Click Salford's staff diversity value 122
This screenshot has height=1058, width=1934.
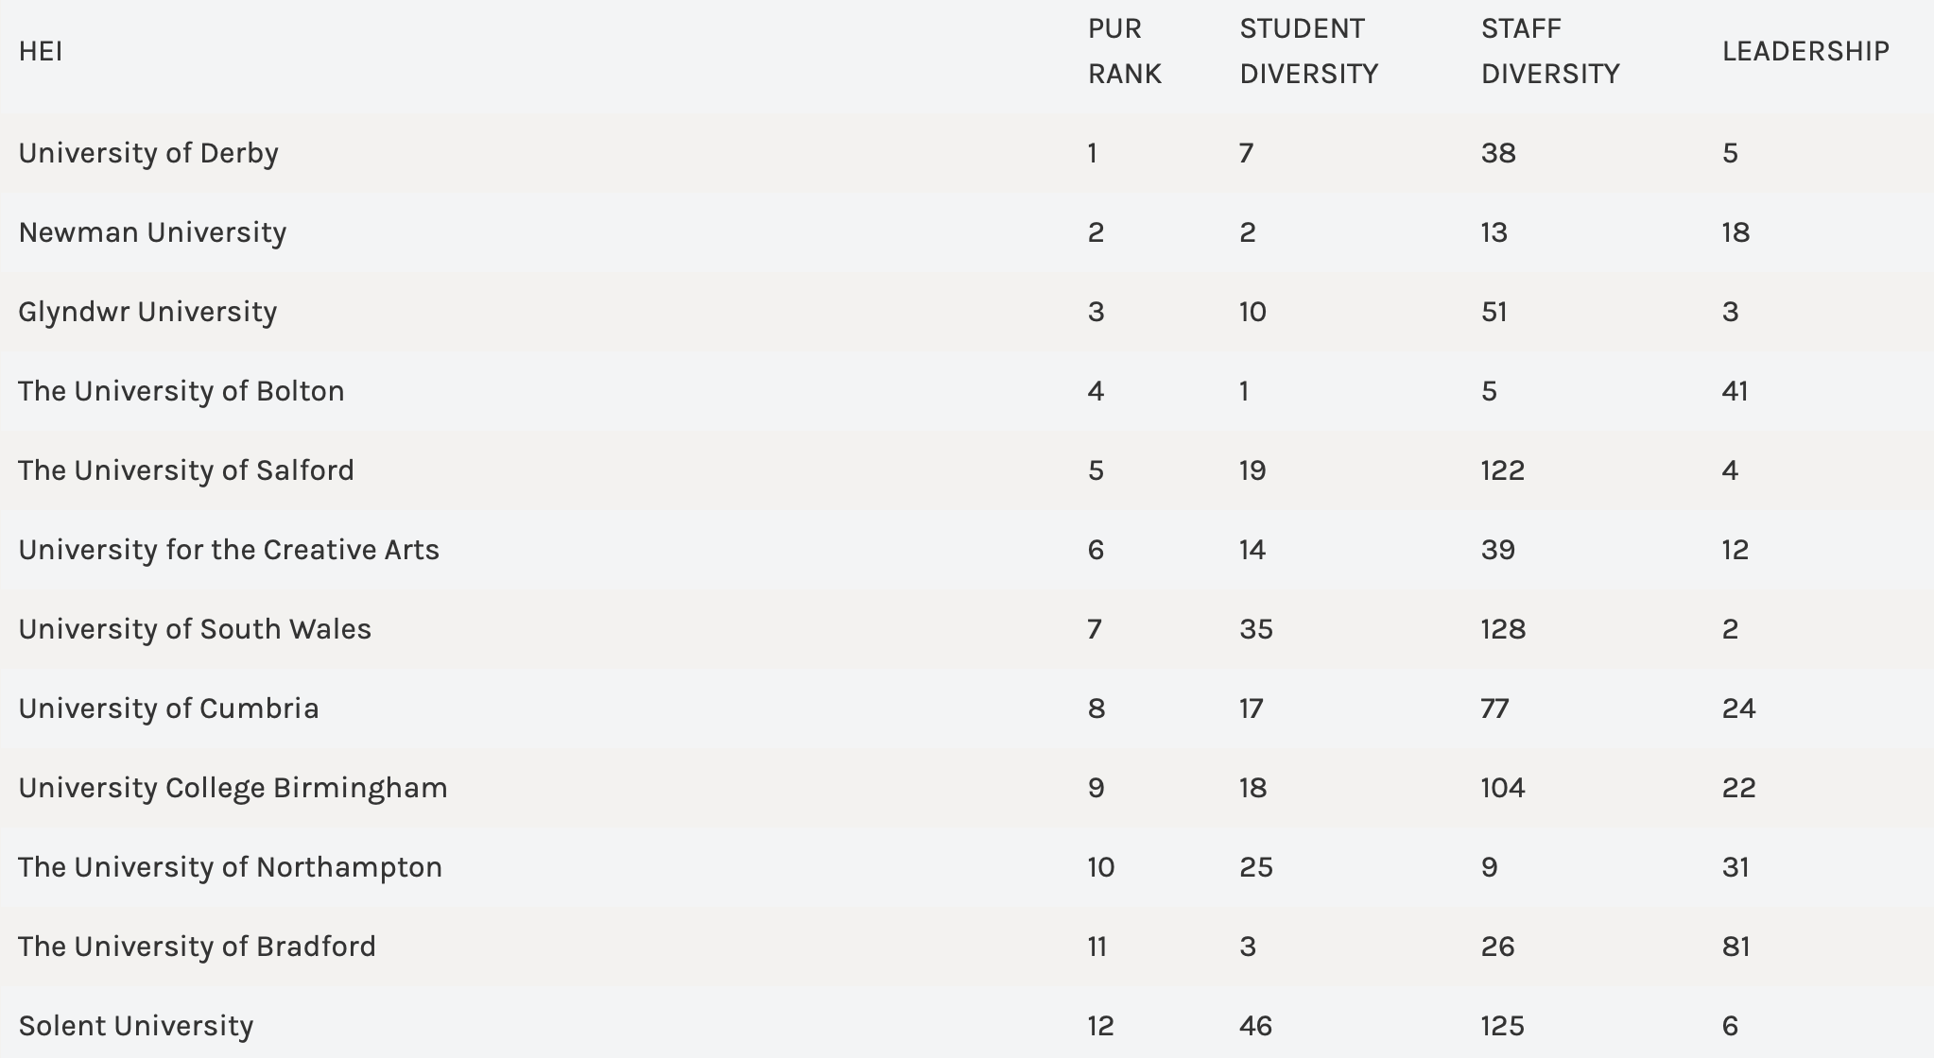[x=1502, y=470]
